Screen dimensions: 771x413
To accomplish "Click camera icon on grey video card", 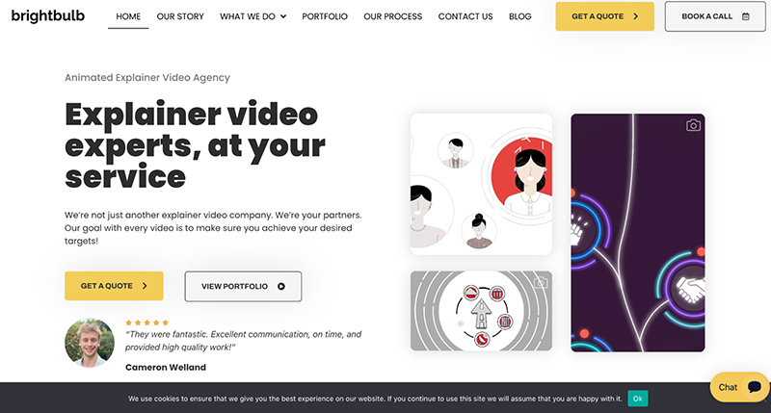I will tap(541, 283).
